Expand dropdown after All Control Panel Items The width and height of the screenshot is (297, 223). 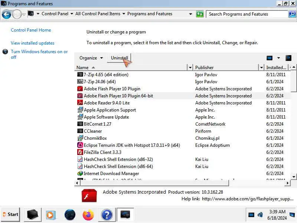[x=124, y=14]
